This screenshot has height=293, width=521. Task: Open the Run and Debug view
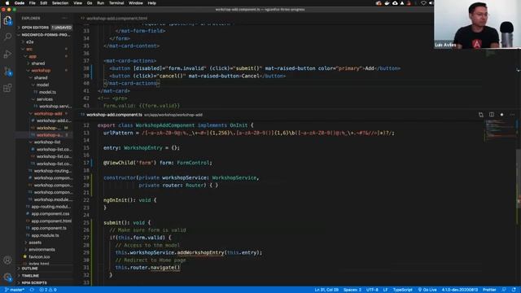[7, 54]
